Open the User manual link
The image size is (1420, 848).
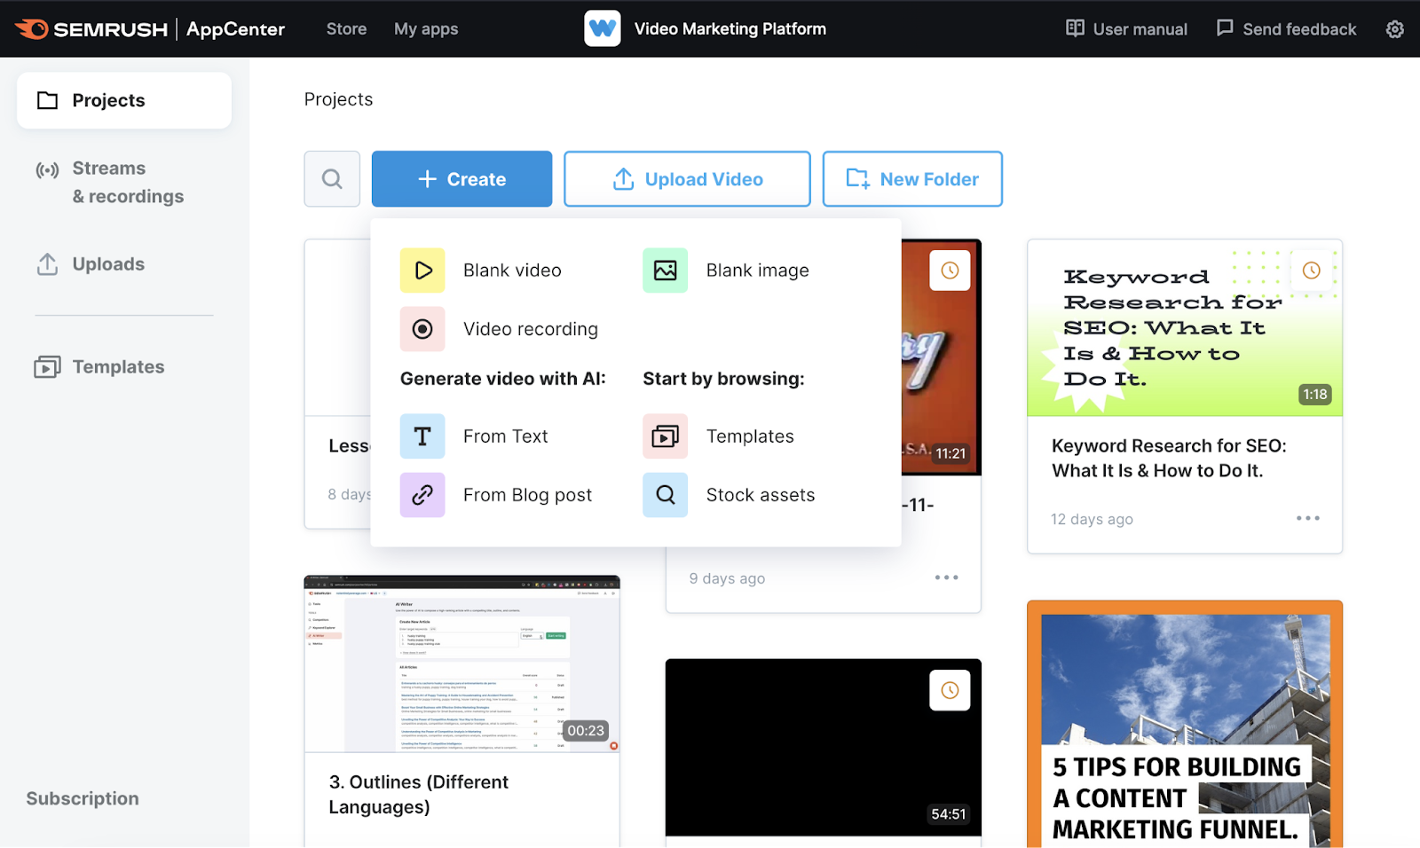pos(1126,29)
